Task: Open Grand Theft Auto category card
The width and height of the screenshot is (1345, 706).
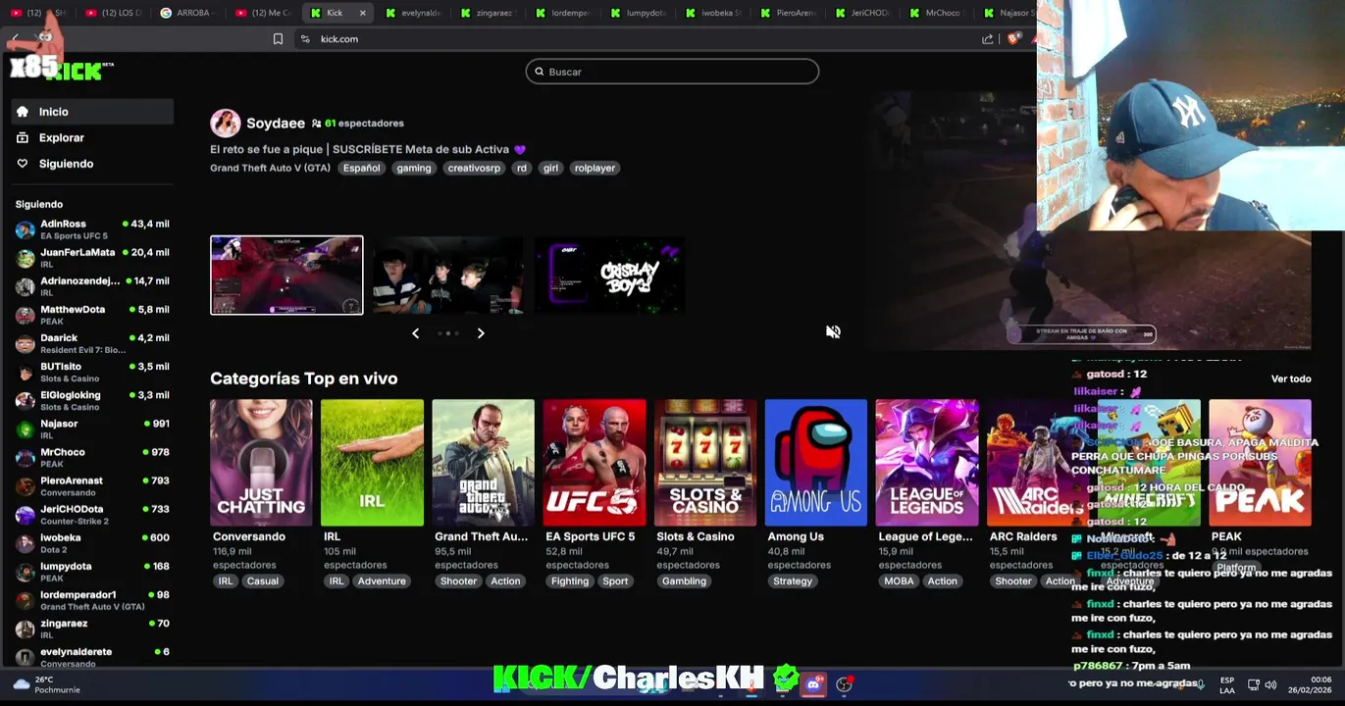Action: [x=483, y=463]
